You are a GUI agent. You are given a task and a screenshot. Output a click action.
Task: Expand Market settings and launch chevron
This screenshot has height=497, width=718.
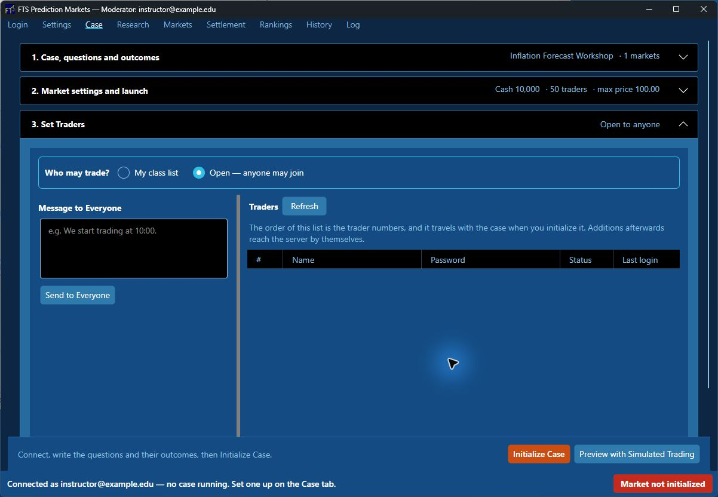point(683,91)
